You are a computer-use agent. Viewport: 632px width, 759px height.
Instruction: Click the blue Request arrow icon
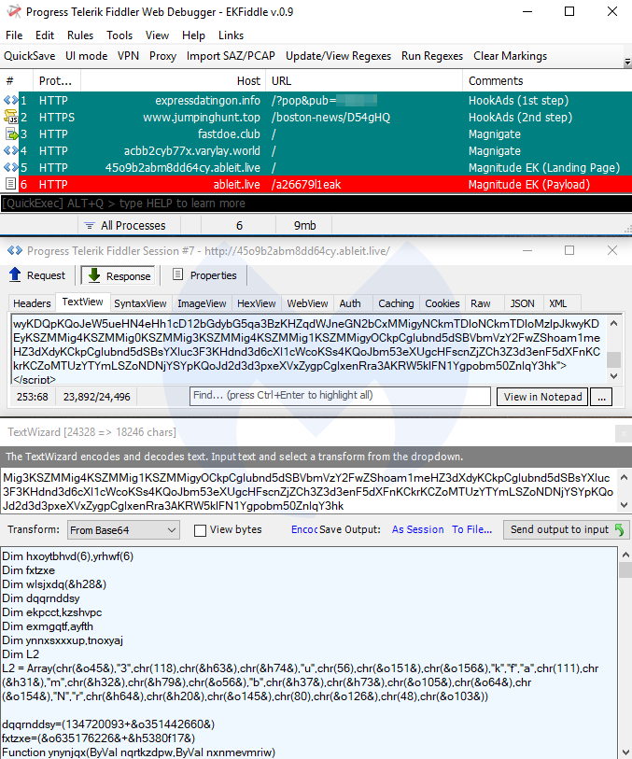click(16, 275)
